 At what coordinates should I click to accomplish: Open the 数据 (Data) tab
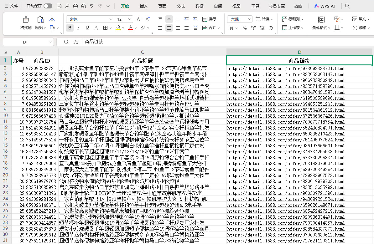coord(199,6)
